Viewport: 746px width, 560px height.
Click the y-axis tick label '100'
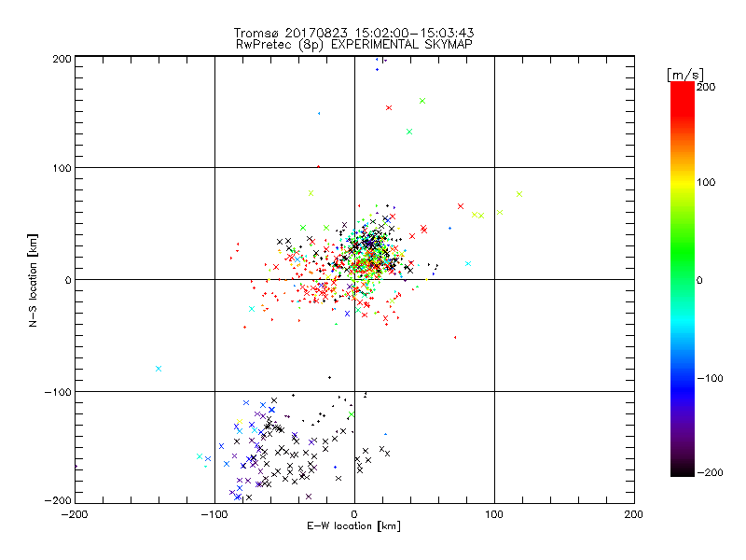(x=62, y=169)
